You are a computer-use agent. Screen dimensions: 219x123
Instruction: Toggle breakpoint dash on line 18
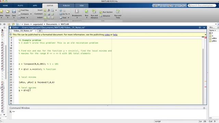(x=13, y=69)
